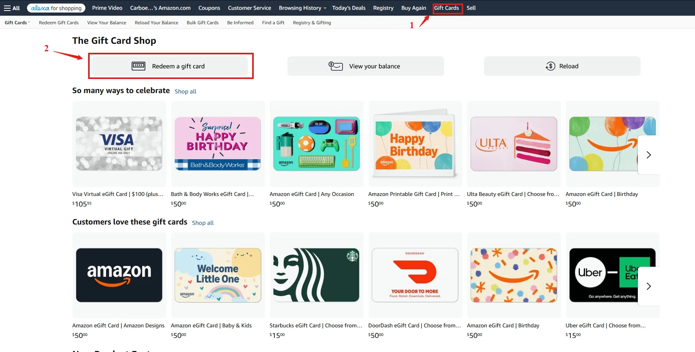Click Shop all next to ways to celebrate
The height and width of the screenshot is (352, 695).
(x=185, y=92)
